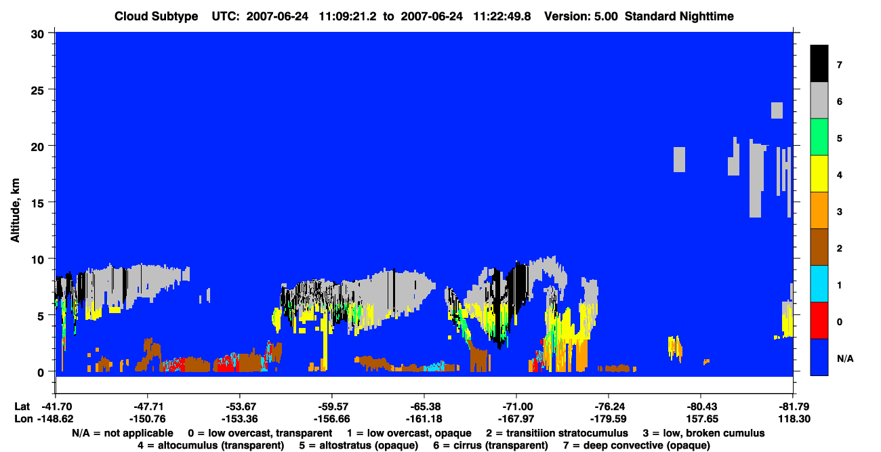Click the 'Lon' row label
This screenshot has width=881, height=452.
click(x=22, y=419)
